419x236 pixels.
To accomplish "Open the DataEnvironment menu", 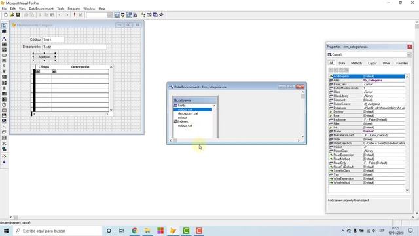I will (41, 9).
